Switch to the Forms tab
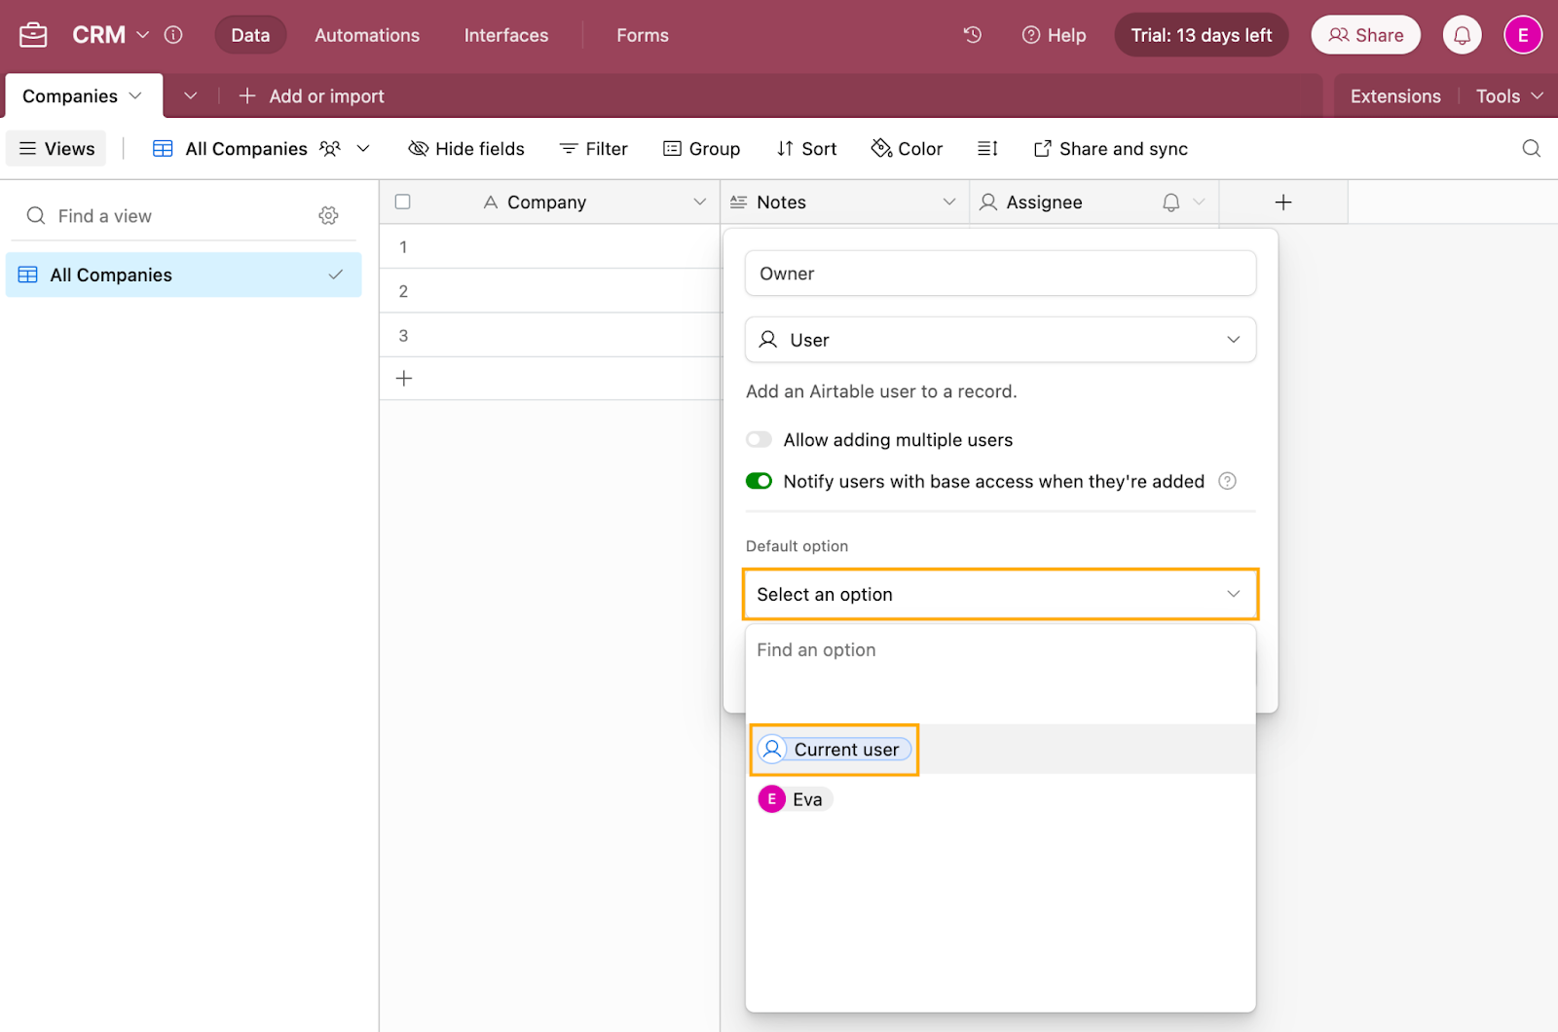1558x1032 pixels. point(643,35)
